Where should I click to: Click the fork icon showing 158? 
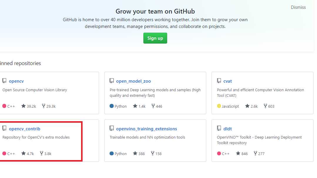click(153, 153)
